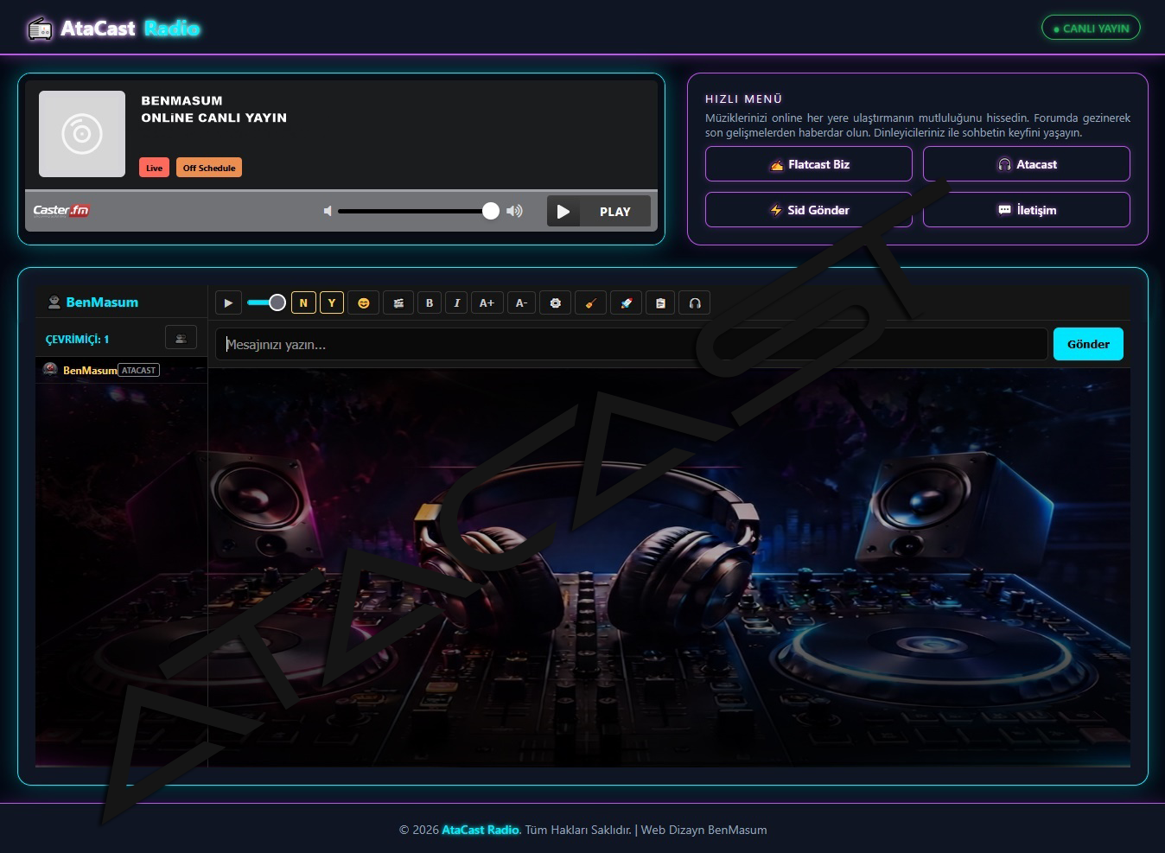Toggle bold text formatting
The image size is (1165, 853).
pyautogui.click(x=430, y=303)
